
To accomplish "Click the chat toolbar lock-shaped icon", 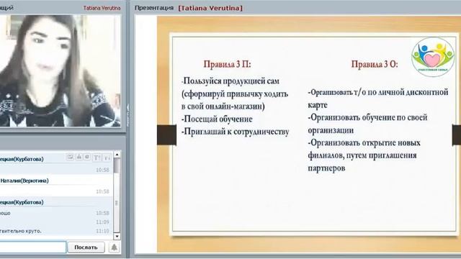I will click(x=79, y=157).
